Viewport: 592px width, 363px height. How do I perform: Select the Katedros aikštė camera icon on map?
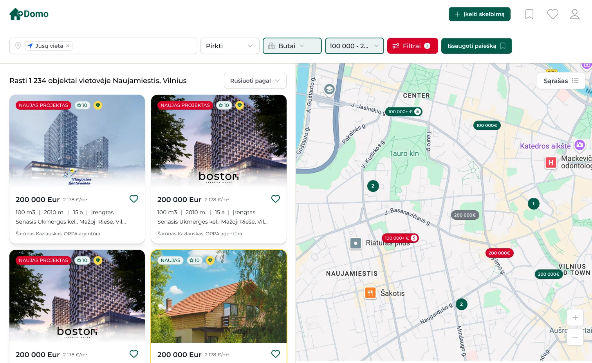pyautogui.click(x=579, y=145)
